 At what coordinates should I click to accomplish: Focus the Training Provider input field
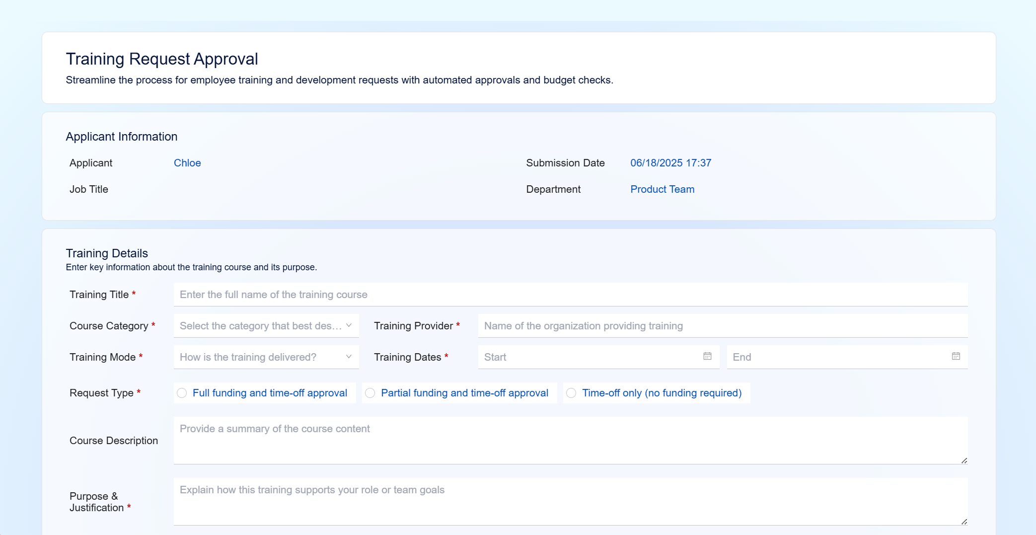pyautogui.click(x=723, y=326)
